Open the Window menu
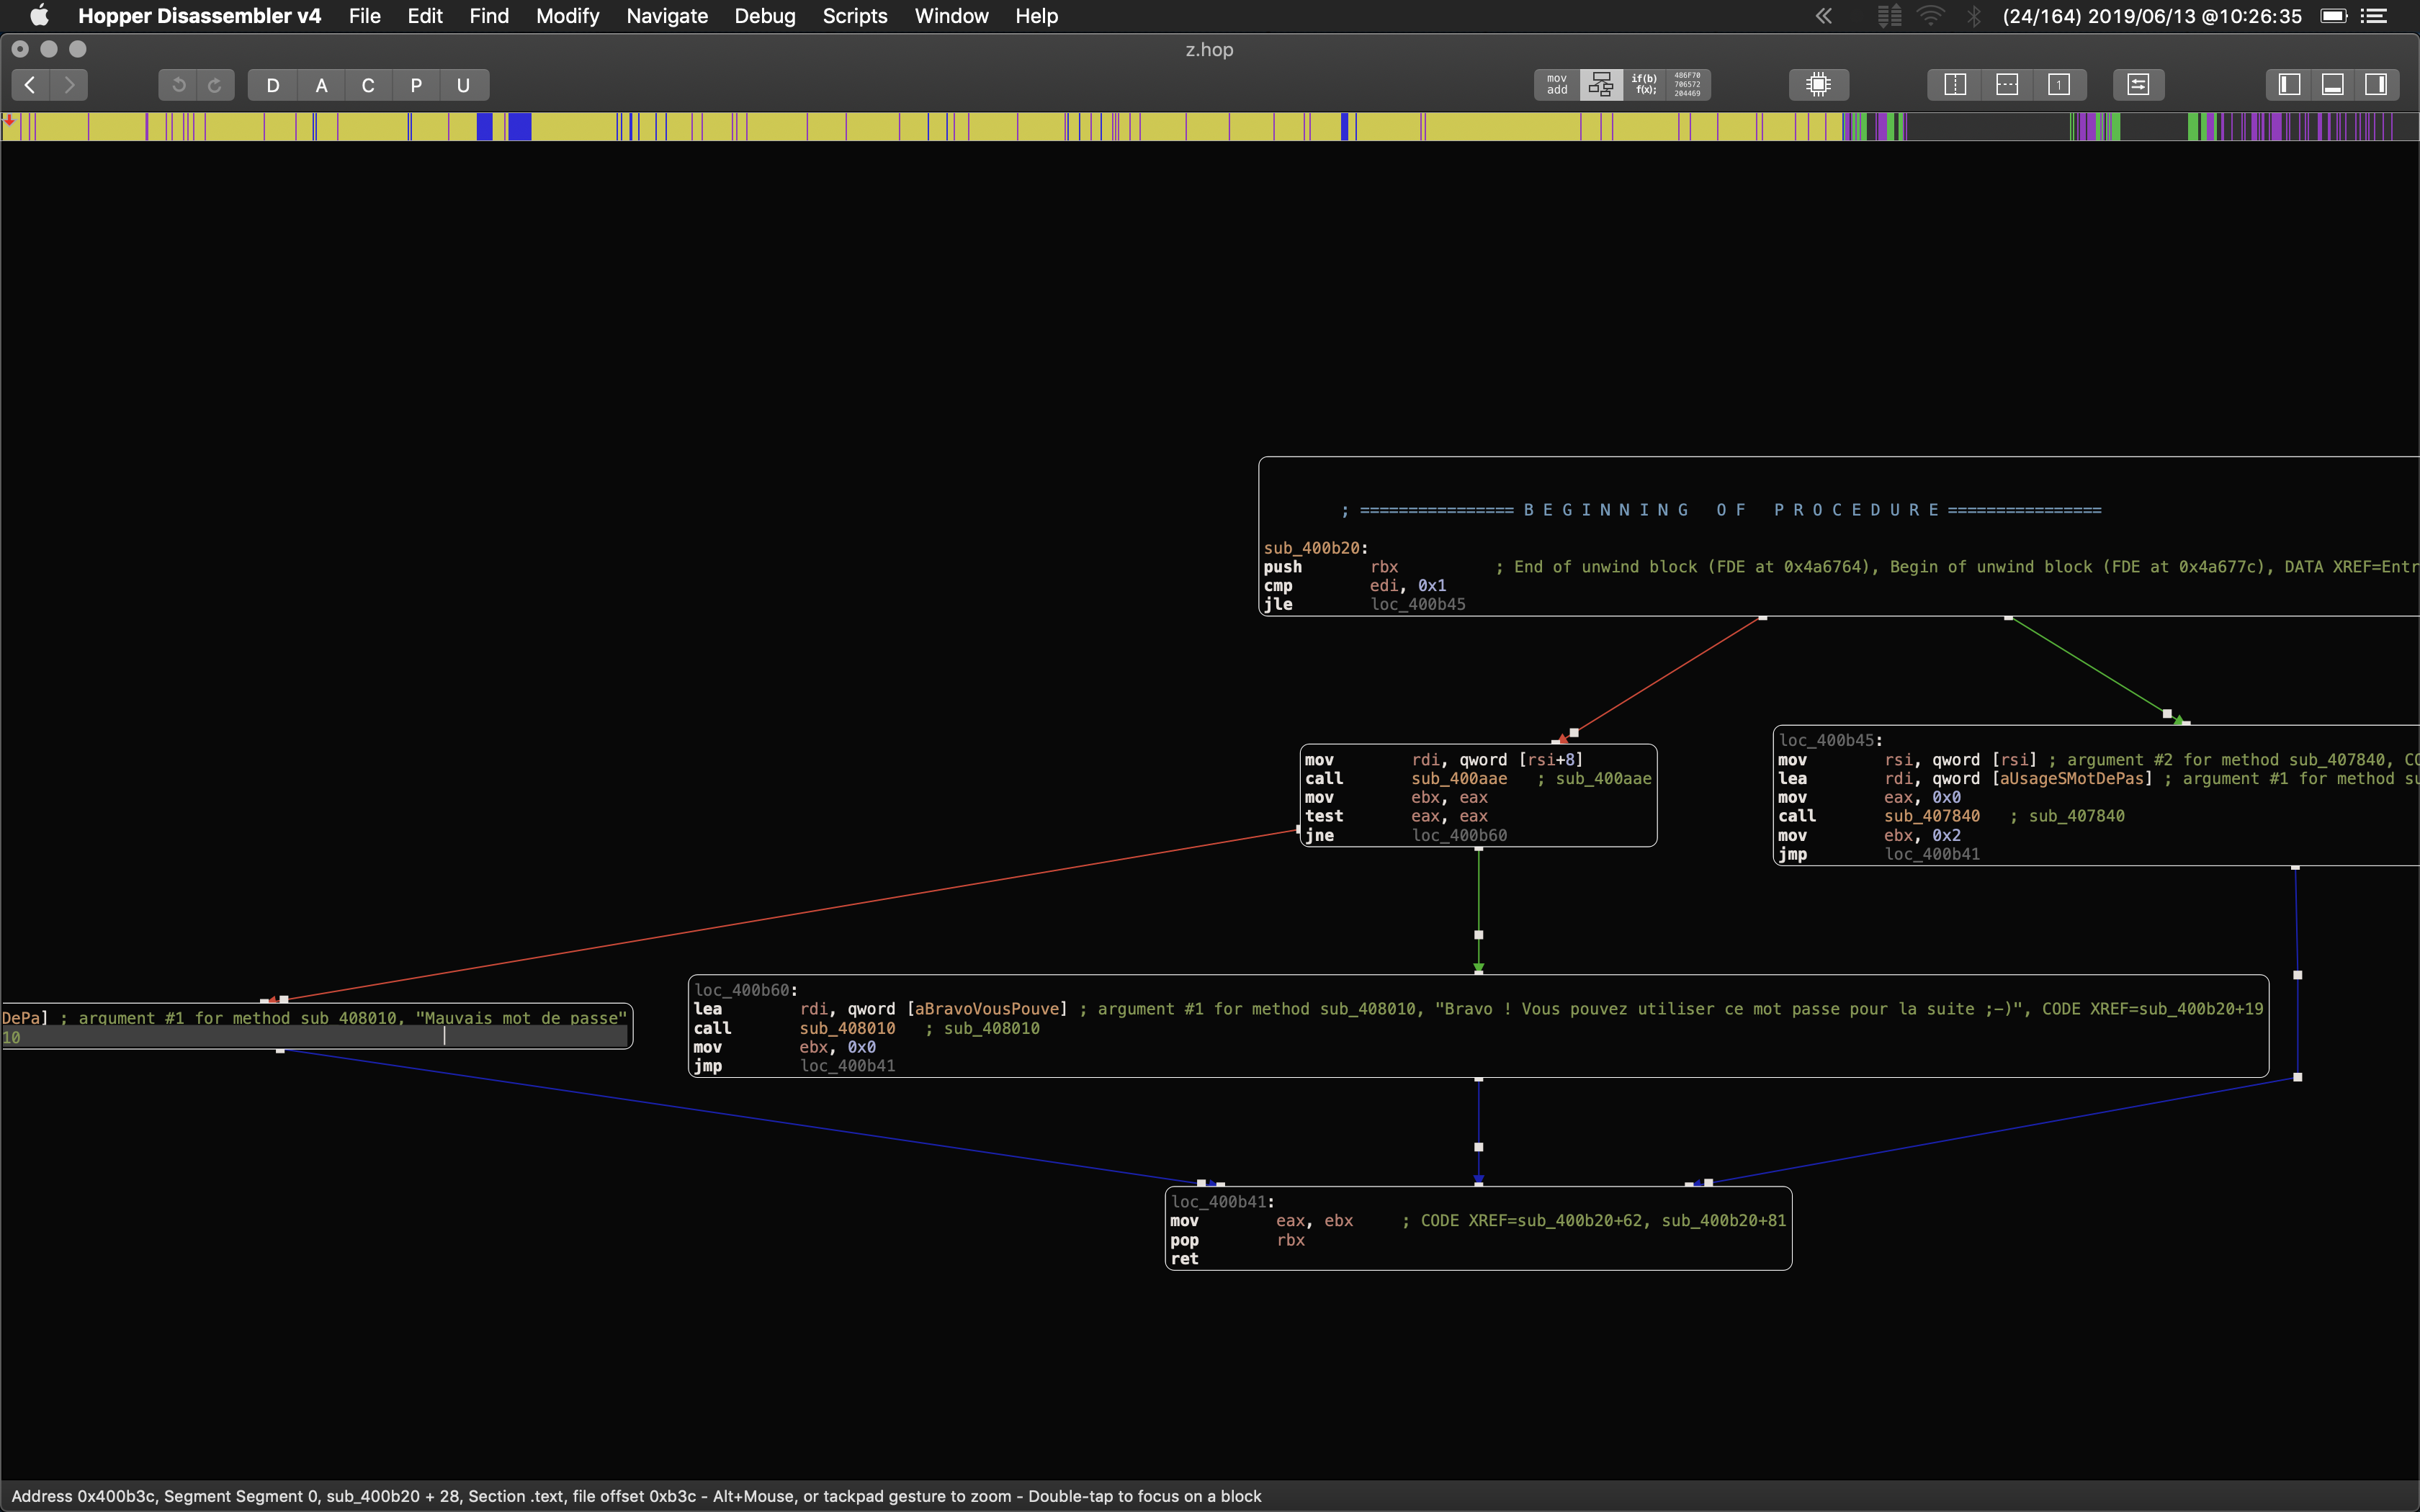This screenshot has height=1512, width=2420. point(951,16)
